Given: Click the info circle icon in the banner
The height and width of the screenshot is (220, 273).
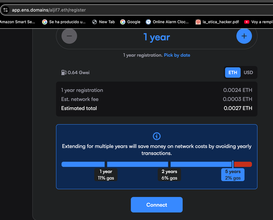Looking at the screenshot, I should click(x=157, y=136).
